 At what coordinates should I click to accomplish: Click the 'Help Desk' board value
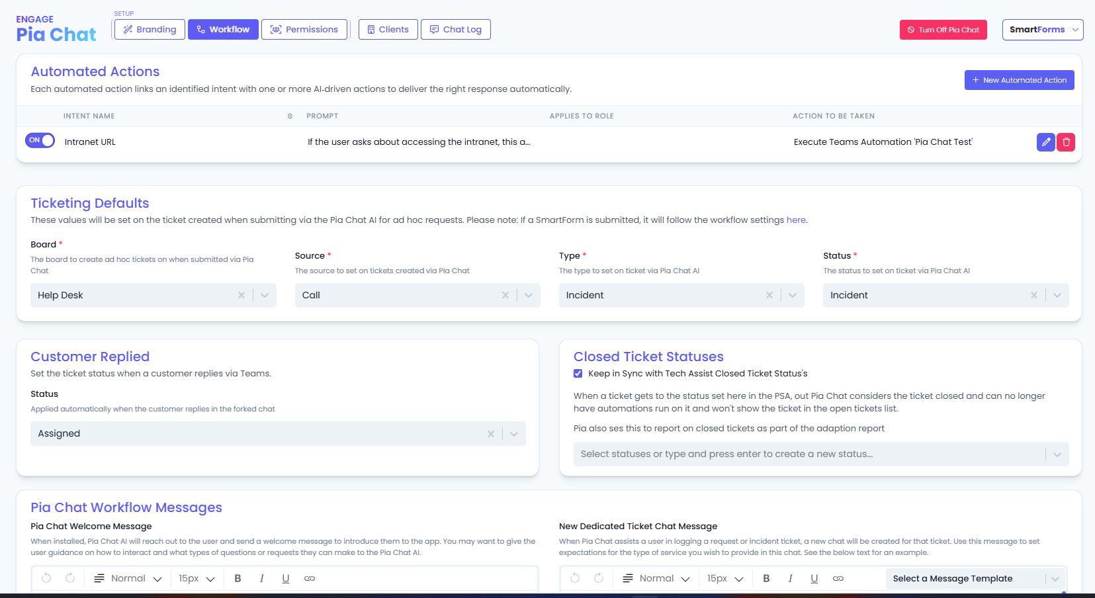[x=60, y=296]
